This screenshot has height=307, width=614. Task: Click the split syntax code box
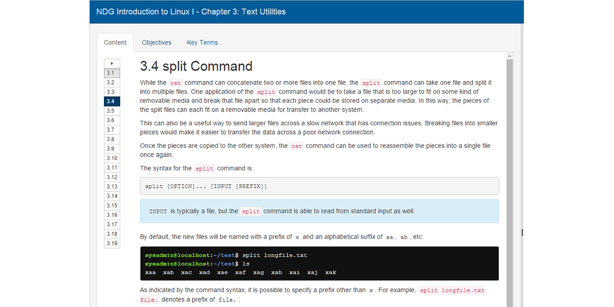[x=319, y=186]
